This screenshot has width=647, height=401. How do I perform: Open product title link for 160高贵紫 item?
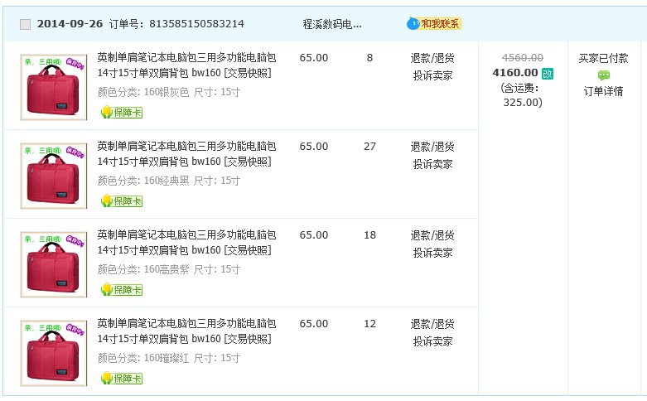point(186,243)
